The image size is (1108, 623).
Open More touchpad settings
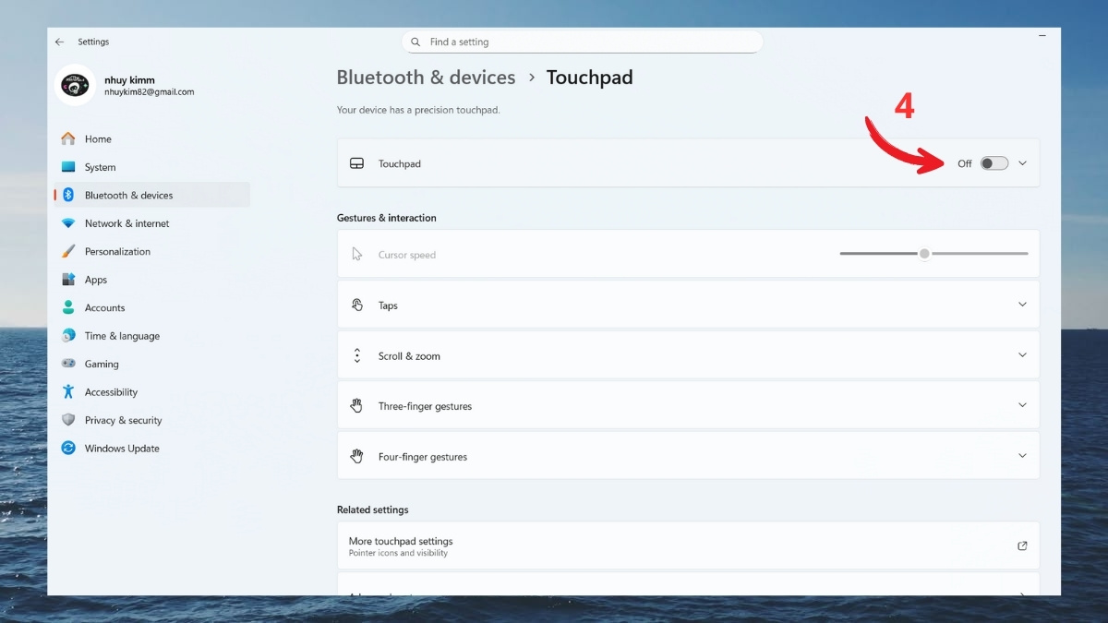point(688,545)
